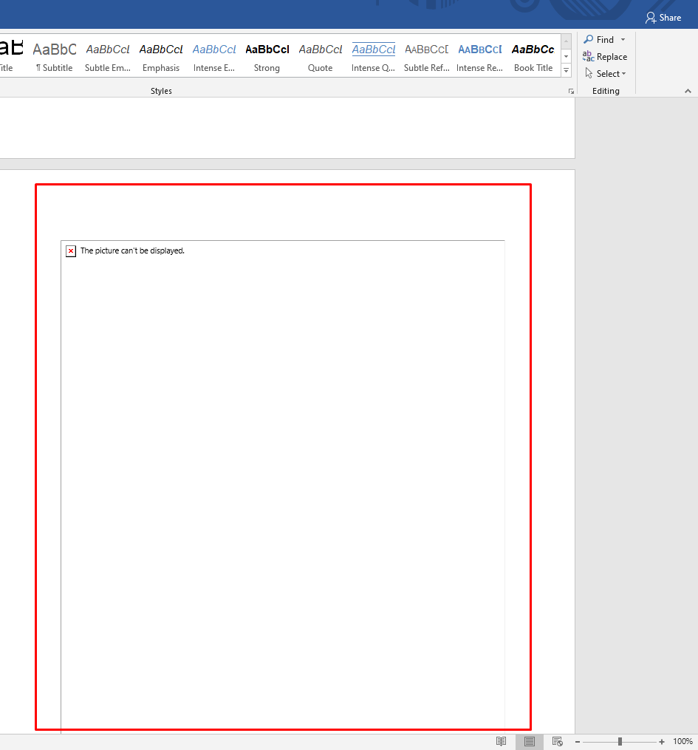Click the broken picture red X icon
Viewport: 698px width, 750px height.
70,250
